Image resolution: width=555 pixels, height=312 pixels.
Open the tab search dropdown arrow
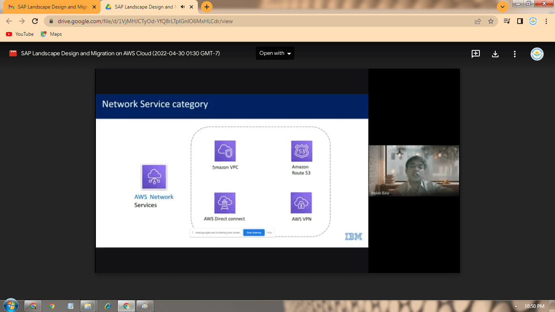(x=503, y=7)
